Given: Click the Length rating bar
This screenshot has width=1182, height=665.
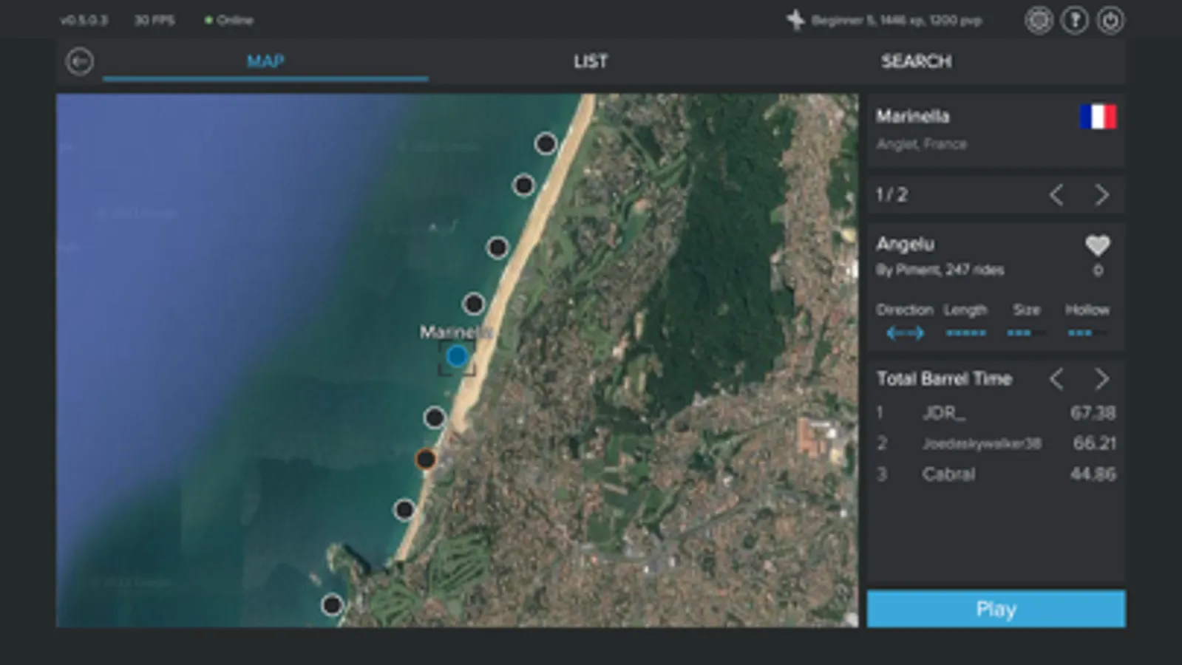Looking at the screenshot, I should [966, 333].
